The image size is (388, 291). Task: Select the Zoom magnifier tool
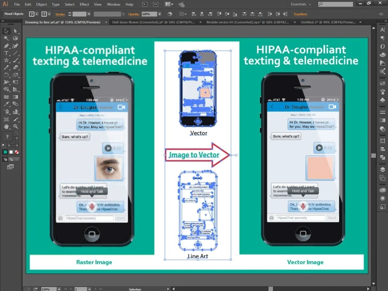tap(16, 126)
